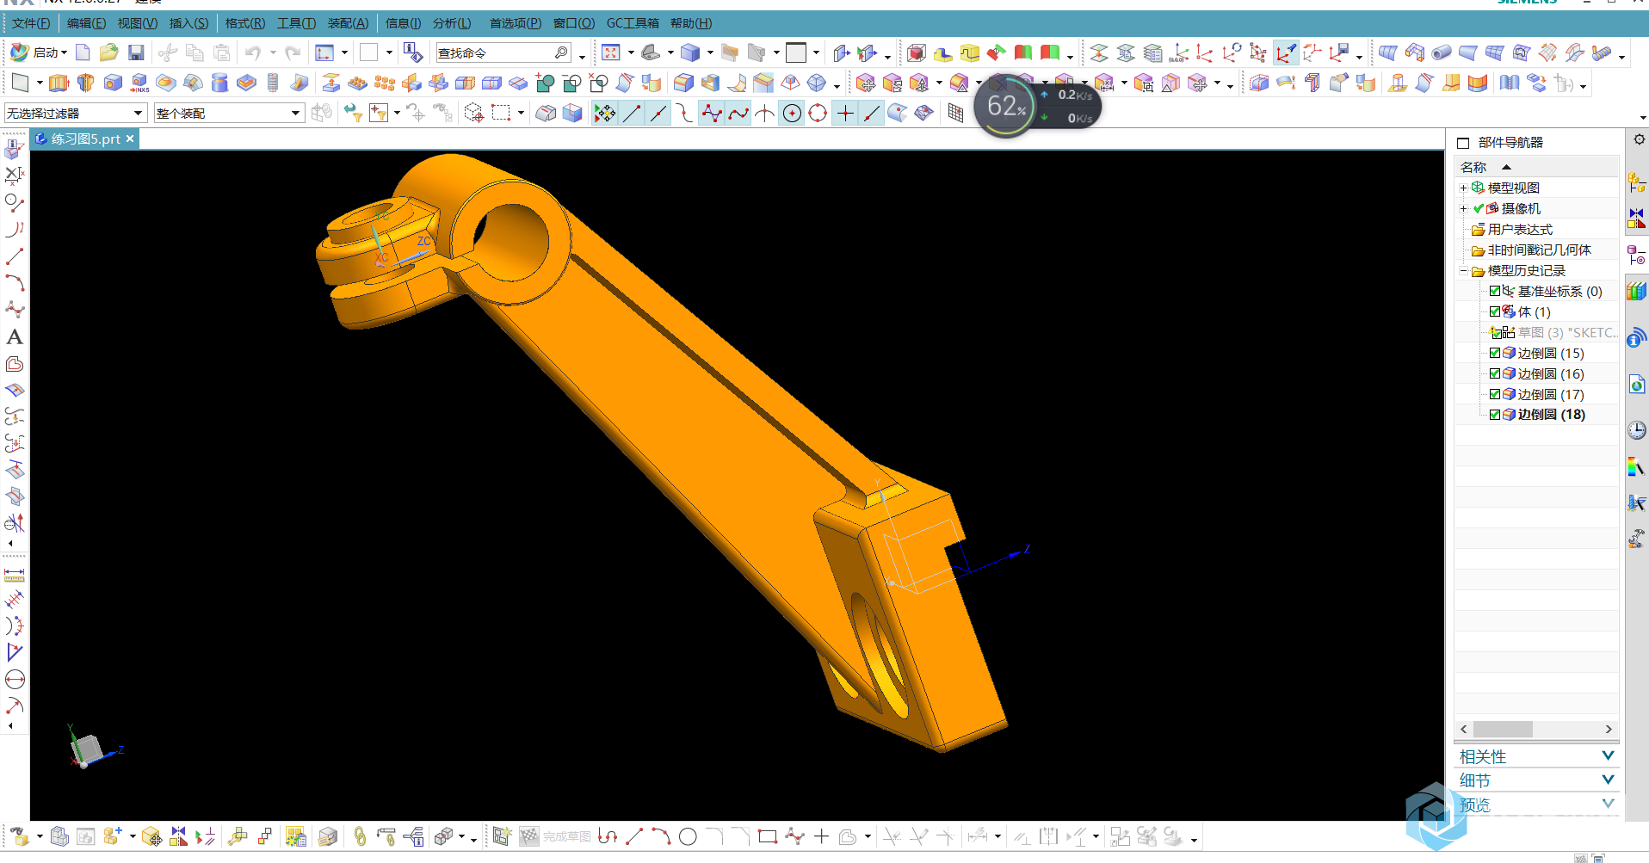Collapse the 模型历史记录 node
The width and height of the screenshot is (1649, 863).
point(1463,270)
